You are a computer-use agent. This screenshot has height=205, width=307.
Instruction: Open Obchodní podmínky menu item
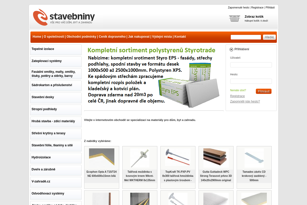(81, 37)
